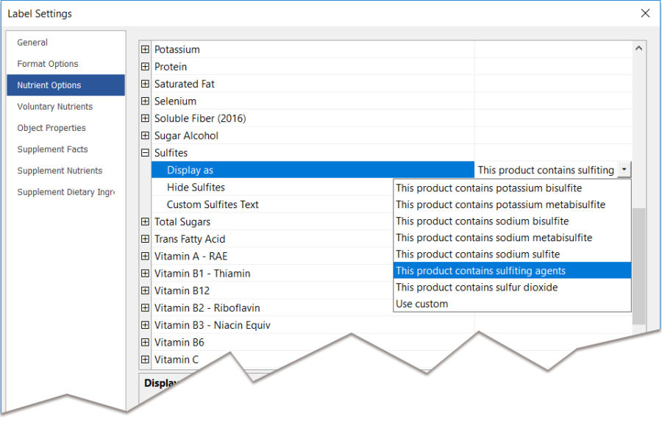Image resolution: width=662 pixels, height=428 pixels.
Task: Open Supplement Facts settings
Action: coord(52,149)
